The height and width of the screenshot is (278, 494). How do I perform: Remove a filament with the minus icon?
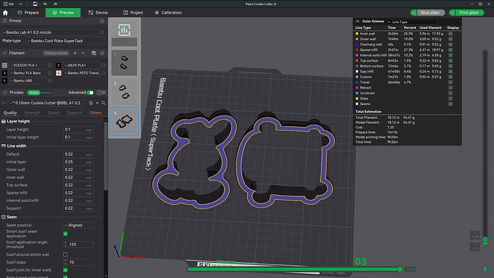83,53
